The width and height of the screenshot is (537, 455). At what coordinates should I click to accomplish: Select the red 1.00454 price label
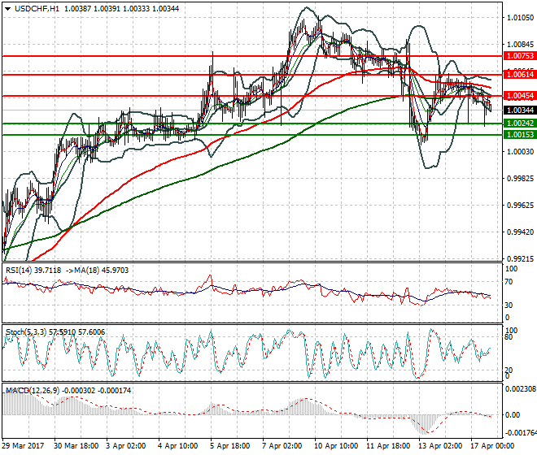click(520, 96)
